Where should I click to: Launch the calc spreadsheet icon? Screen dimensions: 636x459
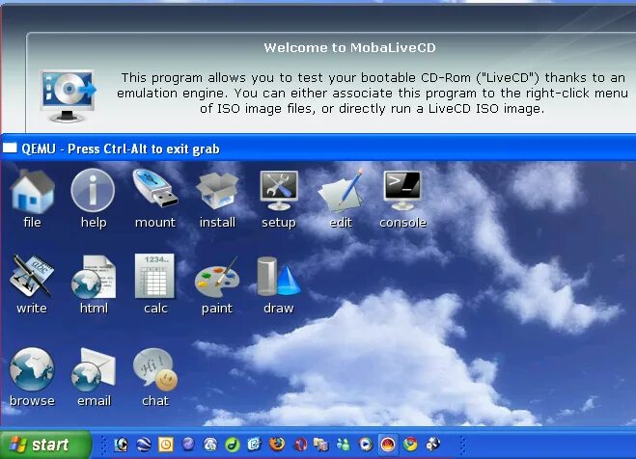(154, 277)
